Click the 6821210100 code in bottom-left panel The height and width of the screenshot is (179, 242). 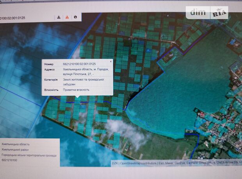(x=10, y=160)
